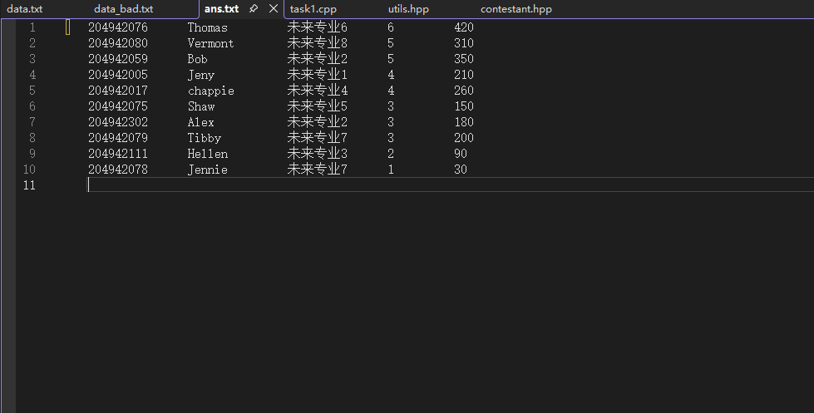Click the score 90 in Hellen row
Viewport: 814px width, 413px height.
461,154
